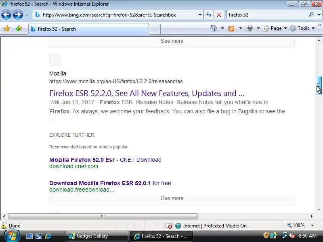Click the vertical scrollbar thumb
This screenshot has width=323, height=242.
coord(319,85)
